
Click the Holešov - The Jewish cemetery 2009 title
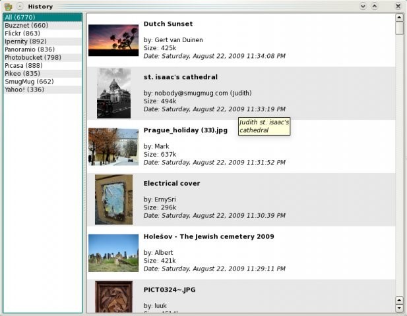[x=208, y=236]
